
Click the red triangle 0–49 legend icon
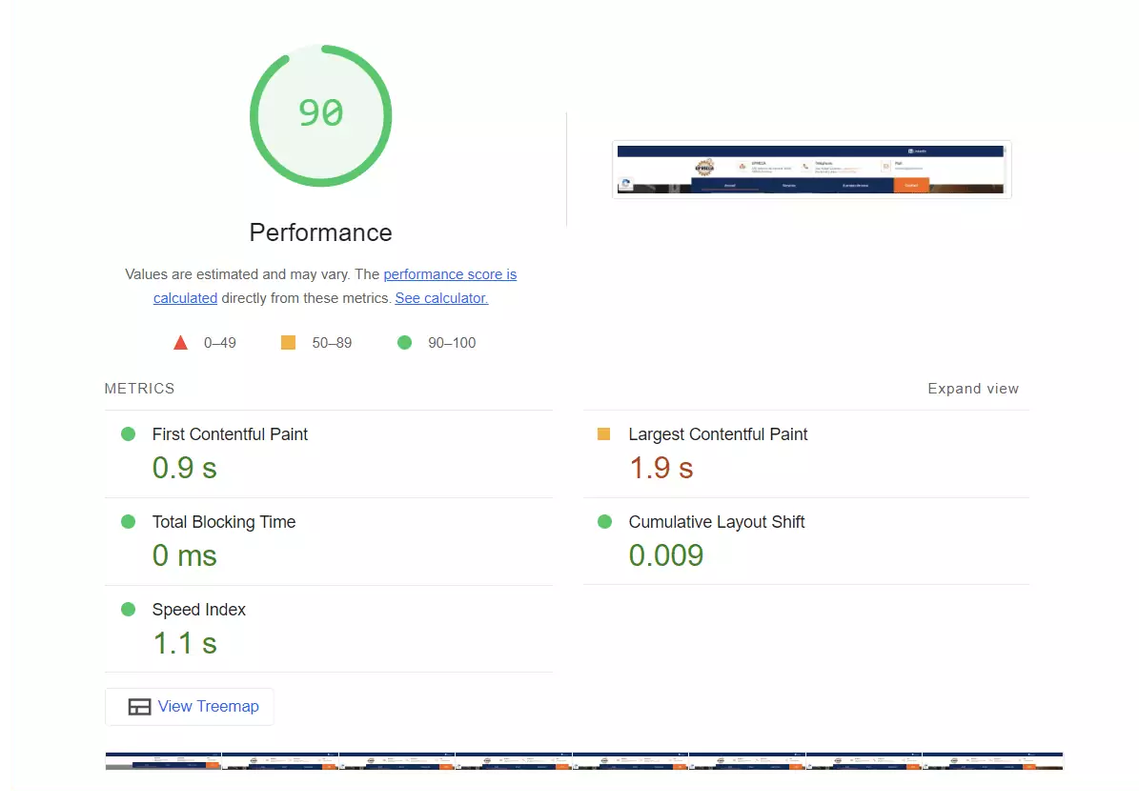coord(181,343)
